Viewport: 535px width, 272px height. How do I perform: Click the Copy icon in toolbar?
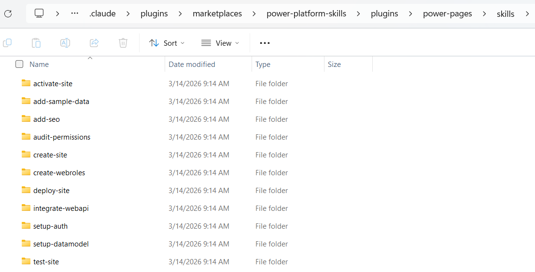[7, 43]
